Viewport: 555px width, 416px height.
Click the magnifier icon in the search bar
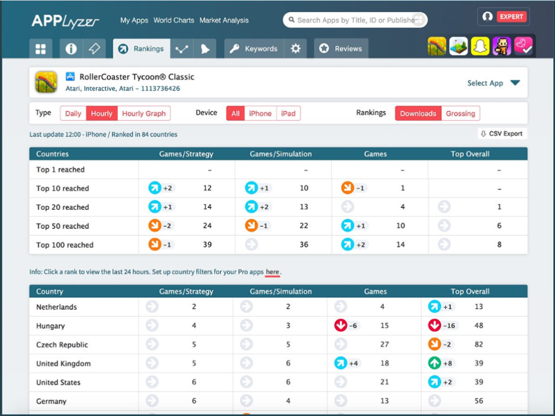pos(291,20)
